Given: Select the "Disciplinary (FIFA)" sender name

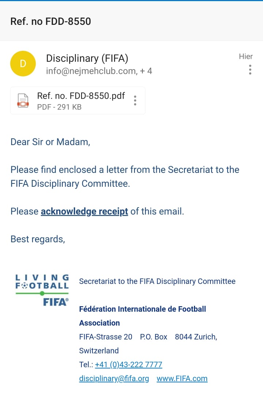Looking at the screenshot, I should [87, 58].
